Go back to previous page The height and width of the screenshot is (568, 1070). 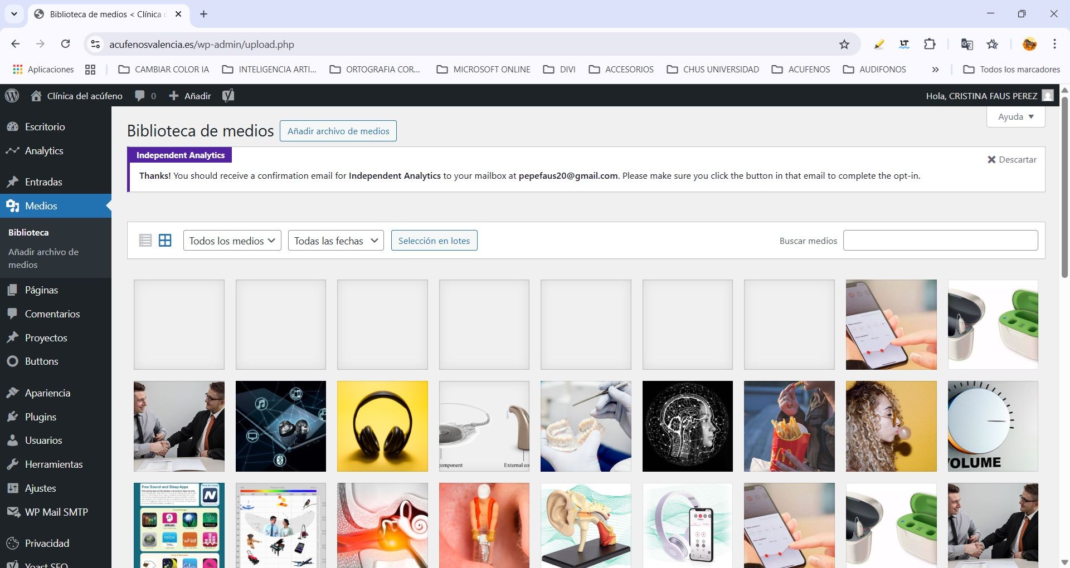[16, 44]
